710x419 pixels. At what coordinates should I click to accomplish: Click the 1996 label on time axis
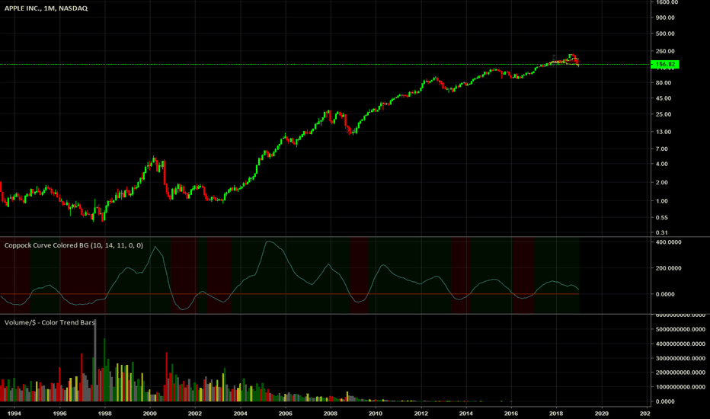(x=59, y=414)
